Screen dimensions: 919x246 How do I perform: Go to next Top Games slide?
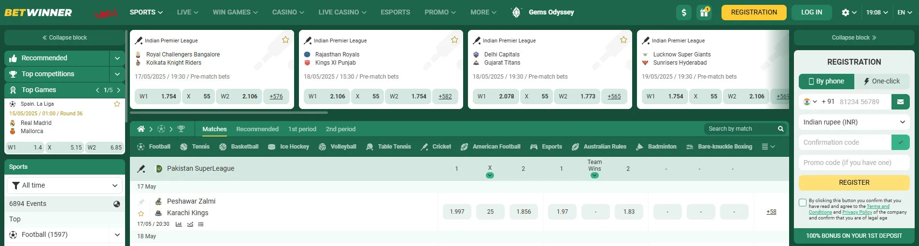tap(119, 90)
